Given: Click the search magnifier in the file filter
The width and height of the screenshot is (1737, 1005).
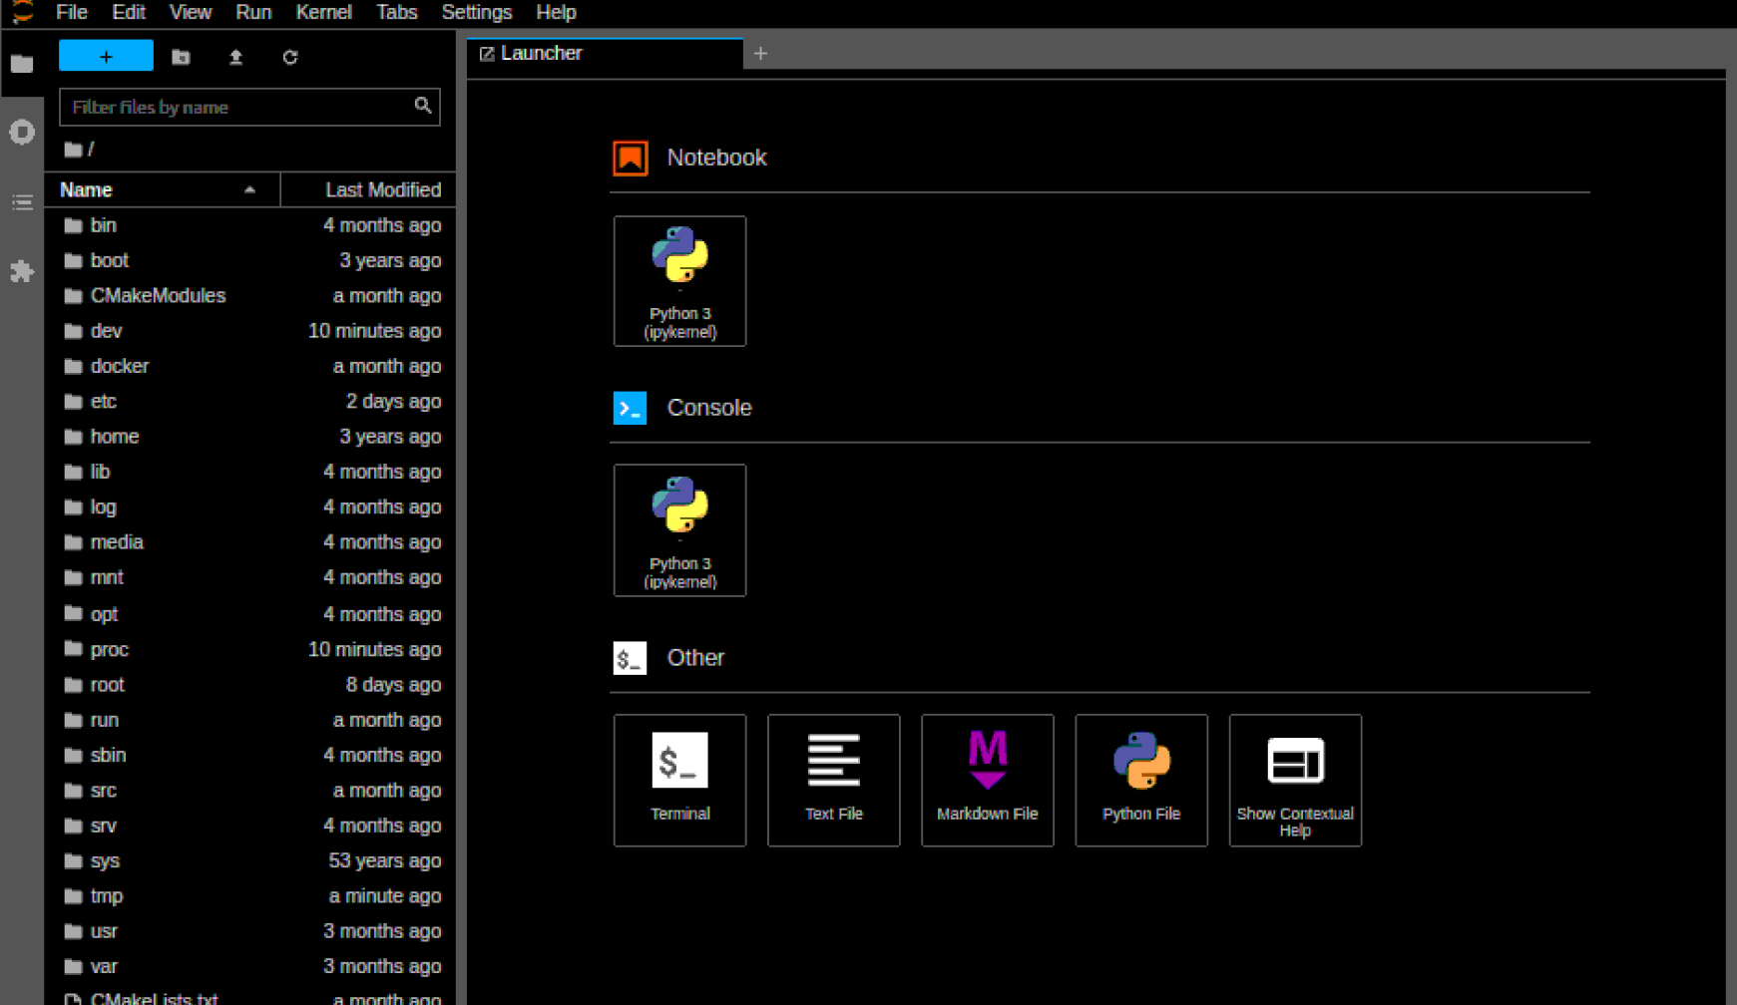Looking at the screenshot, I should [423, 106].
